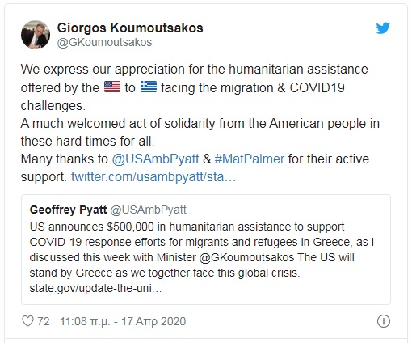Open the quoted Geoffrey Pyatt tweet
412x343 pixels.
(x=206, y=249)
